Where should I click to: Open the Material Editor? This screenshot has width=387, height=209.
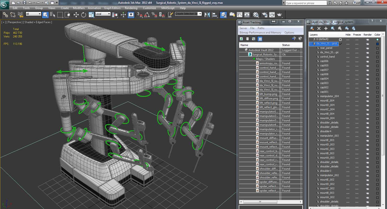pos(256,15)
